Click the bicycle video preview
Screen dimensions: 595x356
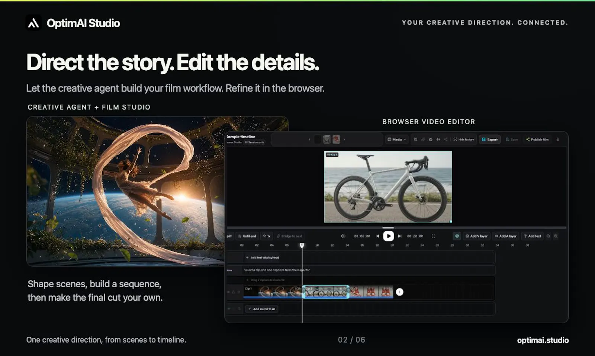[x=388, y=187]
